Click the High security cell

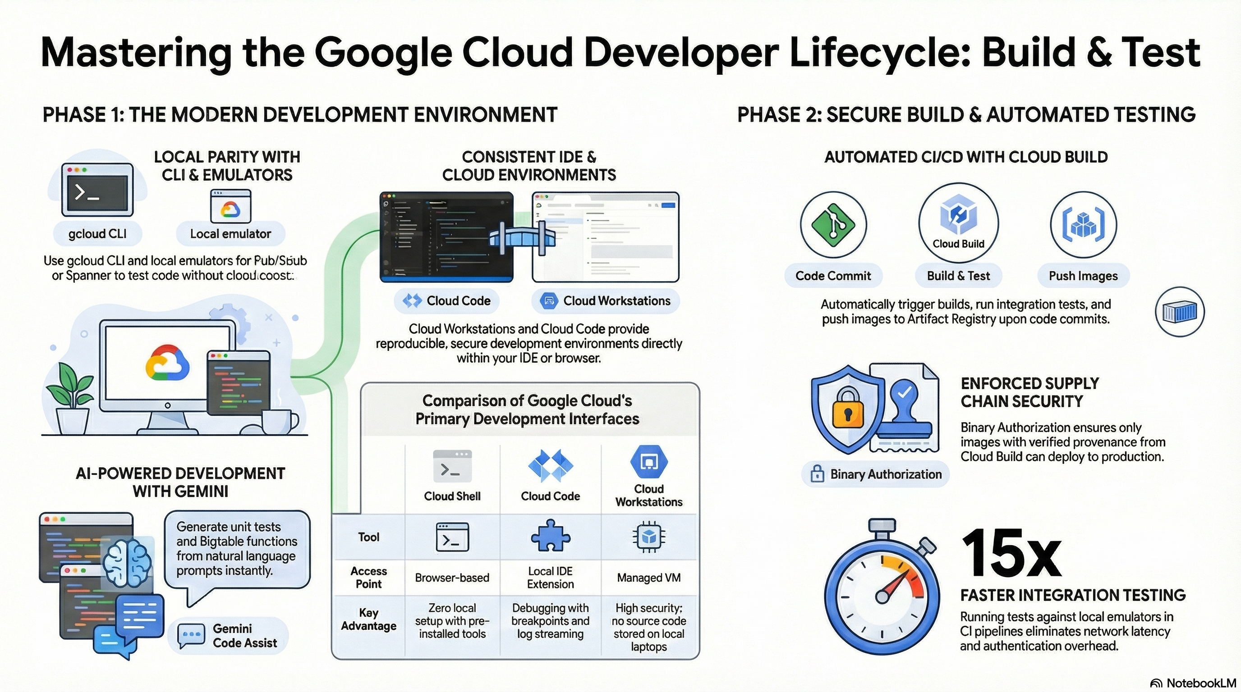point(648,627)
